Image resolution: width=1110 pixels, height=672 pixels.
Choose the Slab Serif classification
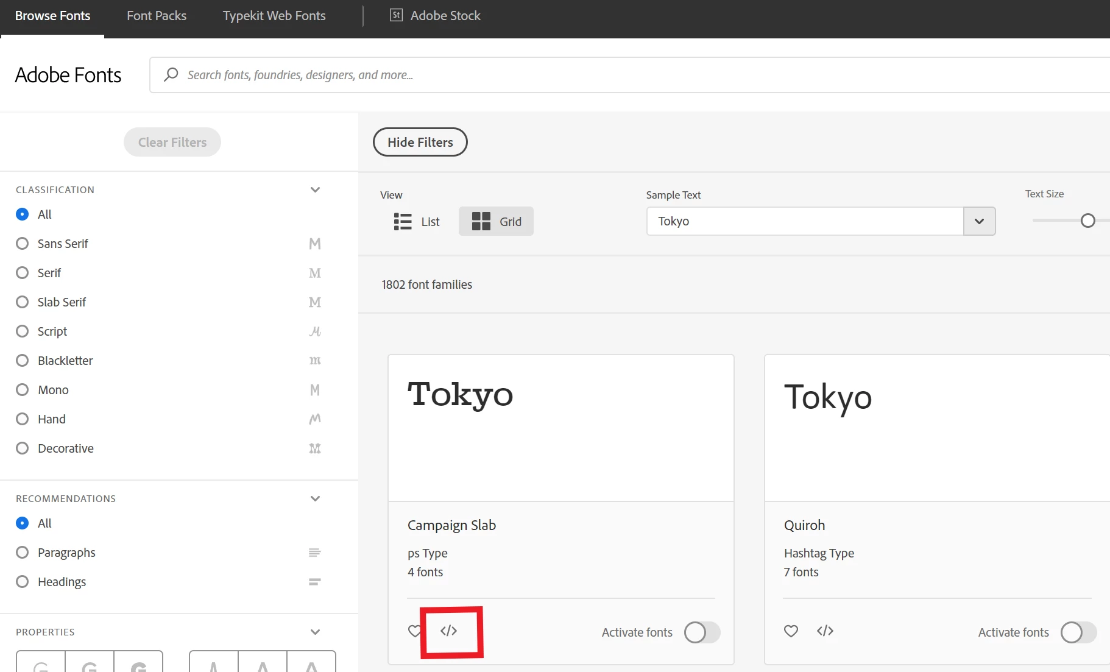click(x=23, y=302)
